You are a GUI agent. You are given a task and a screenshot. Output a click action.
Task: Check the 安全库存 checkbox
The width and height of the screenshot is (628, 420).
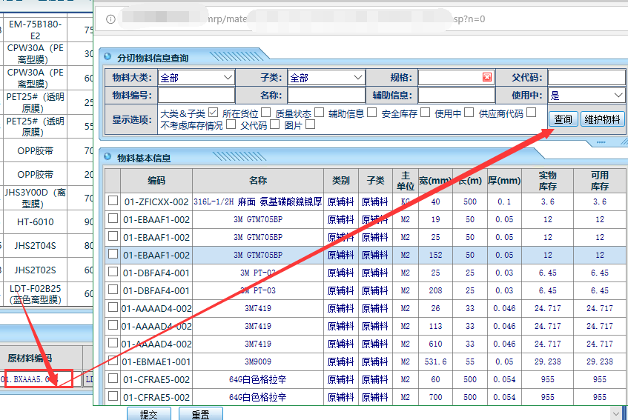pyautogui.click(x=424, y=113)
